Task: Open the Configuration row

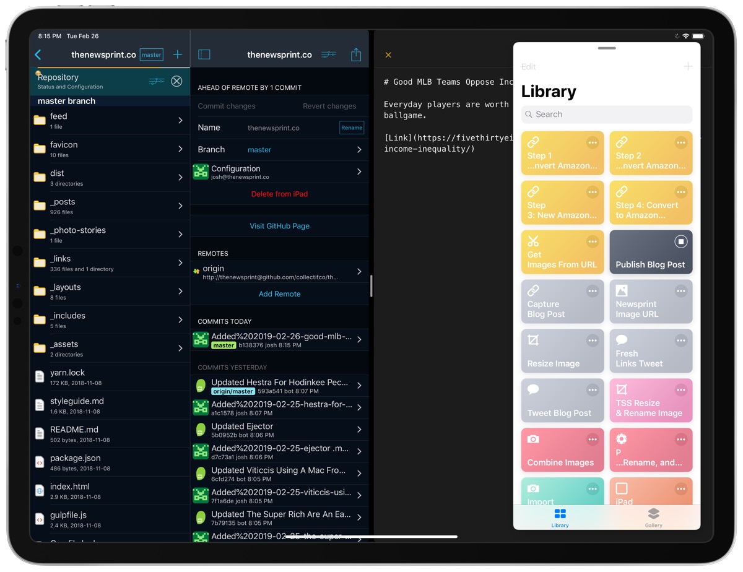Action: [279, 172]
